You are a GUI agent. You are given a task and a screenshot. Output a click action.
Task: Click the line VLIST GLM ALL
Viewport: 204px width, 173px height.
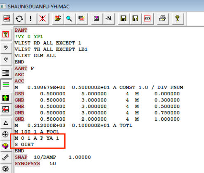(x=35, y=56)
